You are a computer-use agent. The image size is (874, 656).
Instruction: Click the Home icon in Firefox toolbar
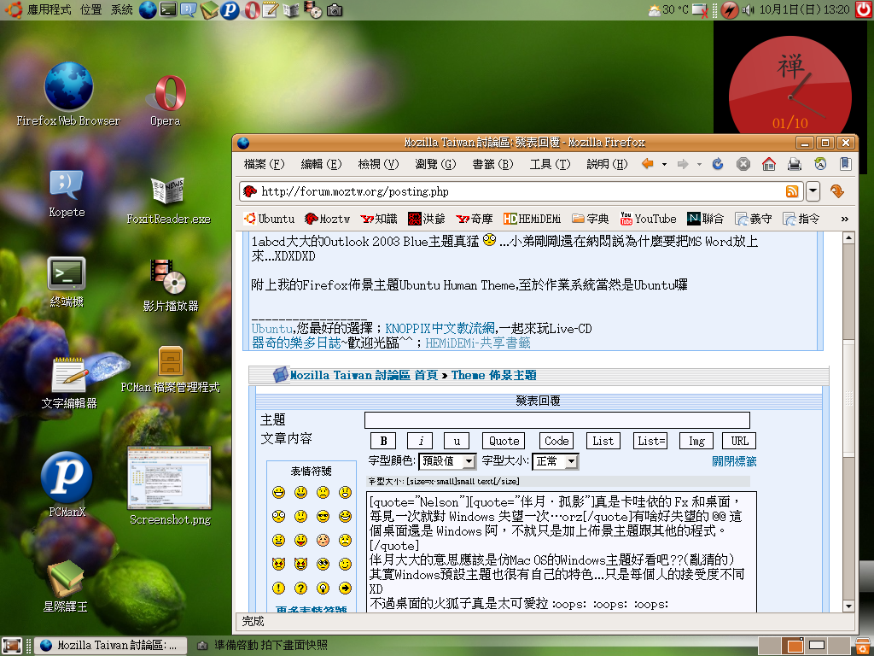click(x=768, y=164)
